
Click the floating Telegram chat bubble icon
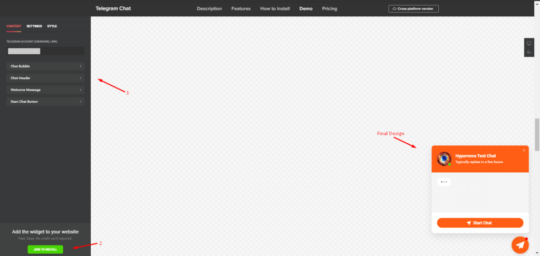tap(520, 245)
